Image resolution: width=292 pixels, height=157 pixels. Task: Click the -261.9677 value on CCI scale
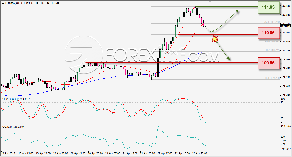point(286,149)
